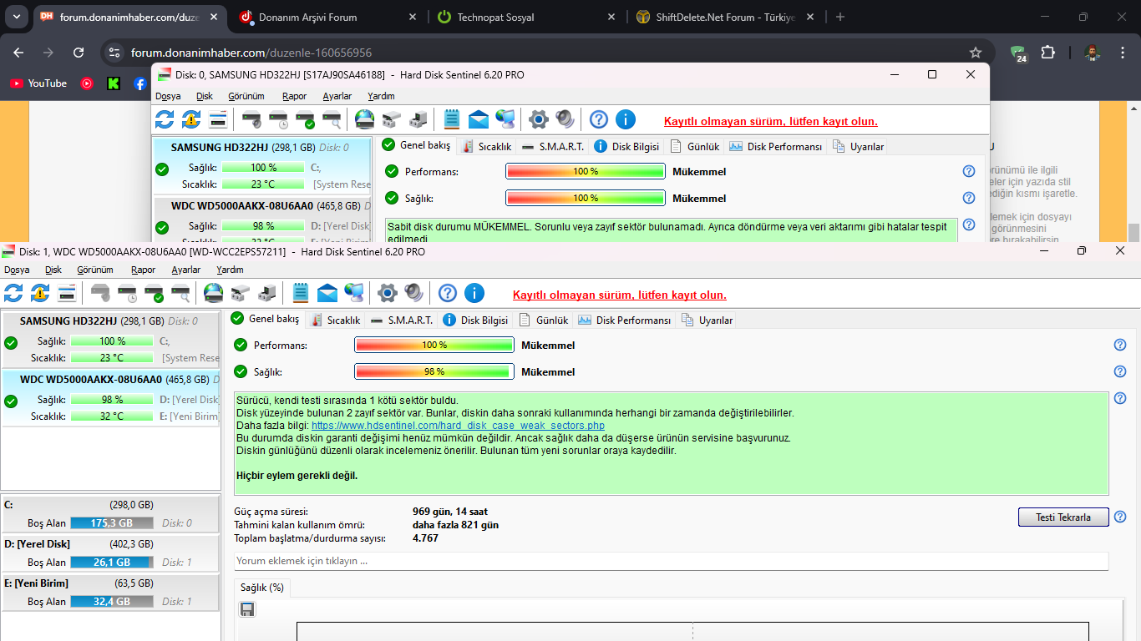Select SAMSUNG HD322HJ in Disk 1 window disk list
This screenshot has height=641, width=1141.
(x=110, y=339)
